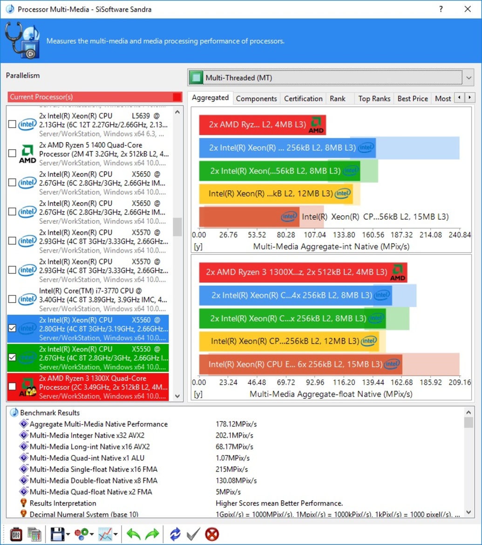Click the Benchmark Results header icon
Viewport: 482px width, 545px height.
coord(14,413)
